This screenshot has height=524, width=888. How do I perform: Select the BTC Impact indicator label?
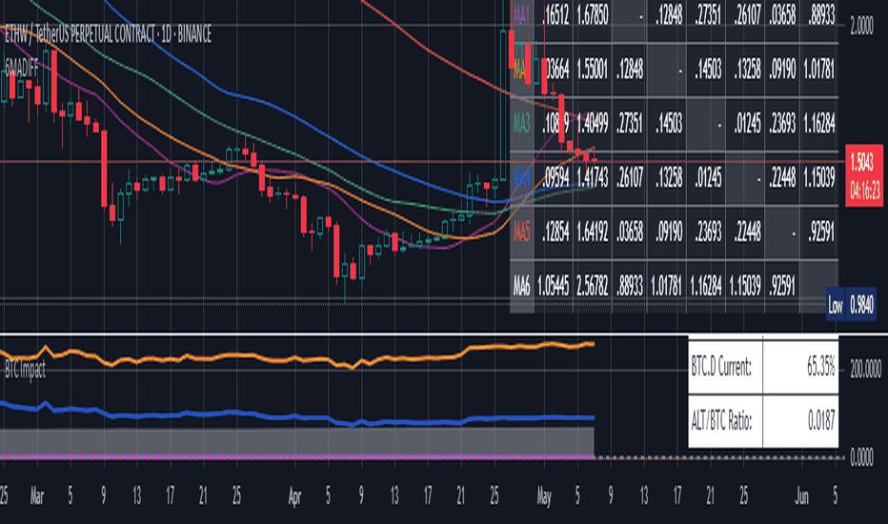(25, 370)
